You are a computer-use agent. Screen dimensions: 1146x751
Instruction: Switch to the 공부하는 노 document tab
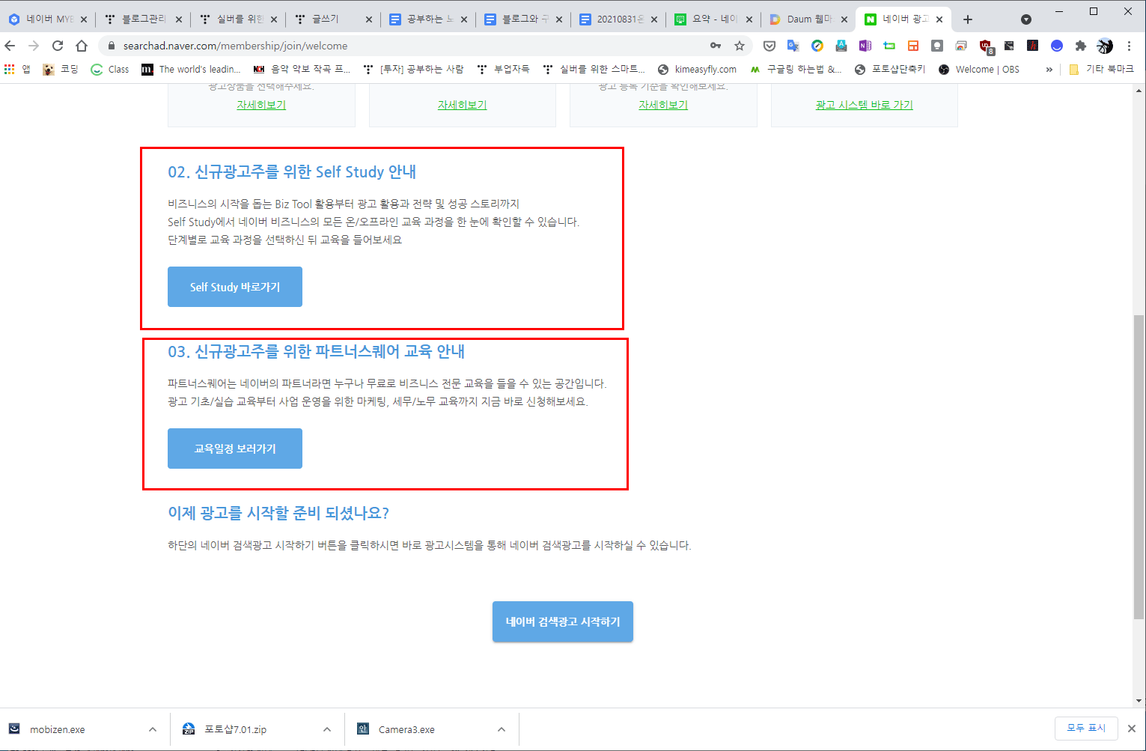(428, 19)
